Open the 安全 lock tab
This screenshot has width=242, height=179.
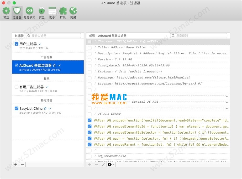click(x=42, y=13)
